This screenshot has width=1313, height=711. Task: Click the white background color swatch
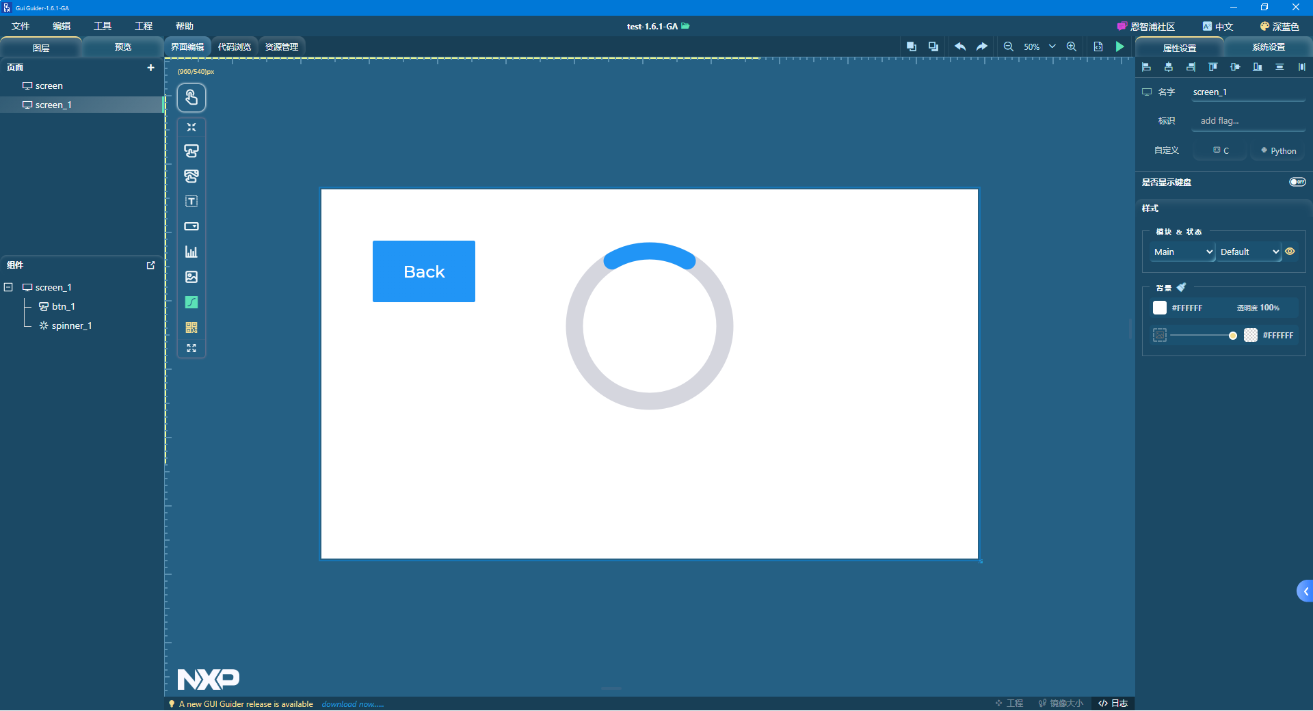coord(1160,308)
